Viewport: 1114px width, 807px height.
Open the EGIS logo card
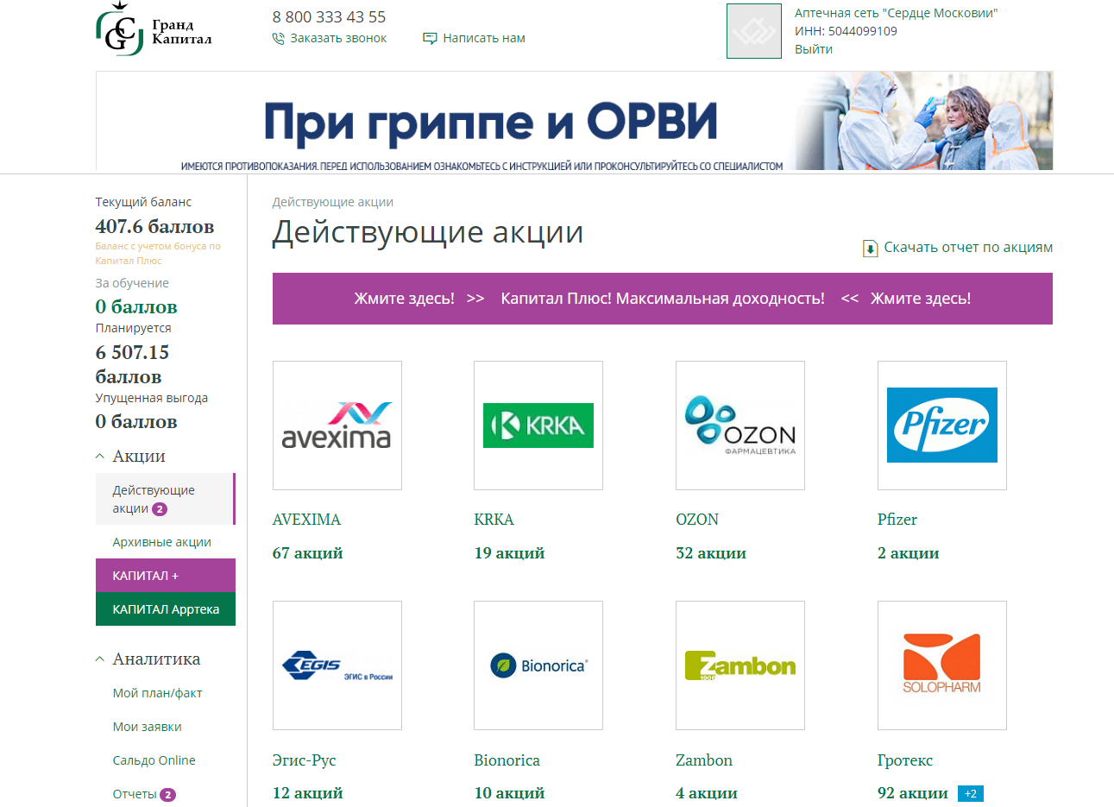pyautogui.click(x=337, y=665)
